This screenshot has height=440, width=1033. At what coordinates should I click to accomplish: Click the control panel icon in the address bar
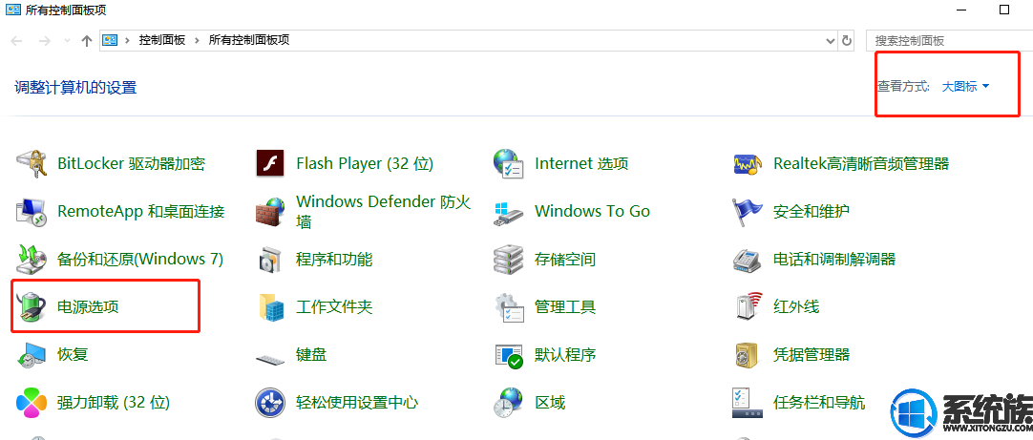(x=110, y=40)
